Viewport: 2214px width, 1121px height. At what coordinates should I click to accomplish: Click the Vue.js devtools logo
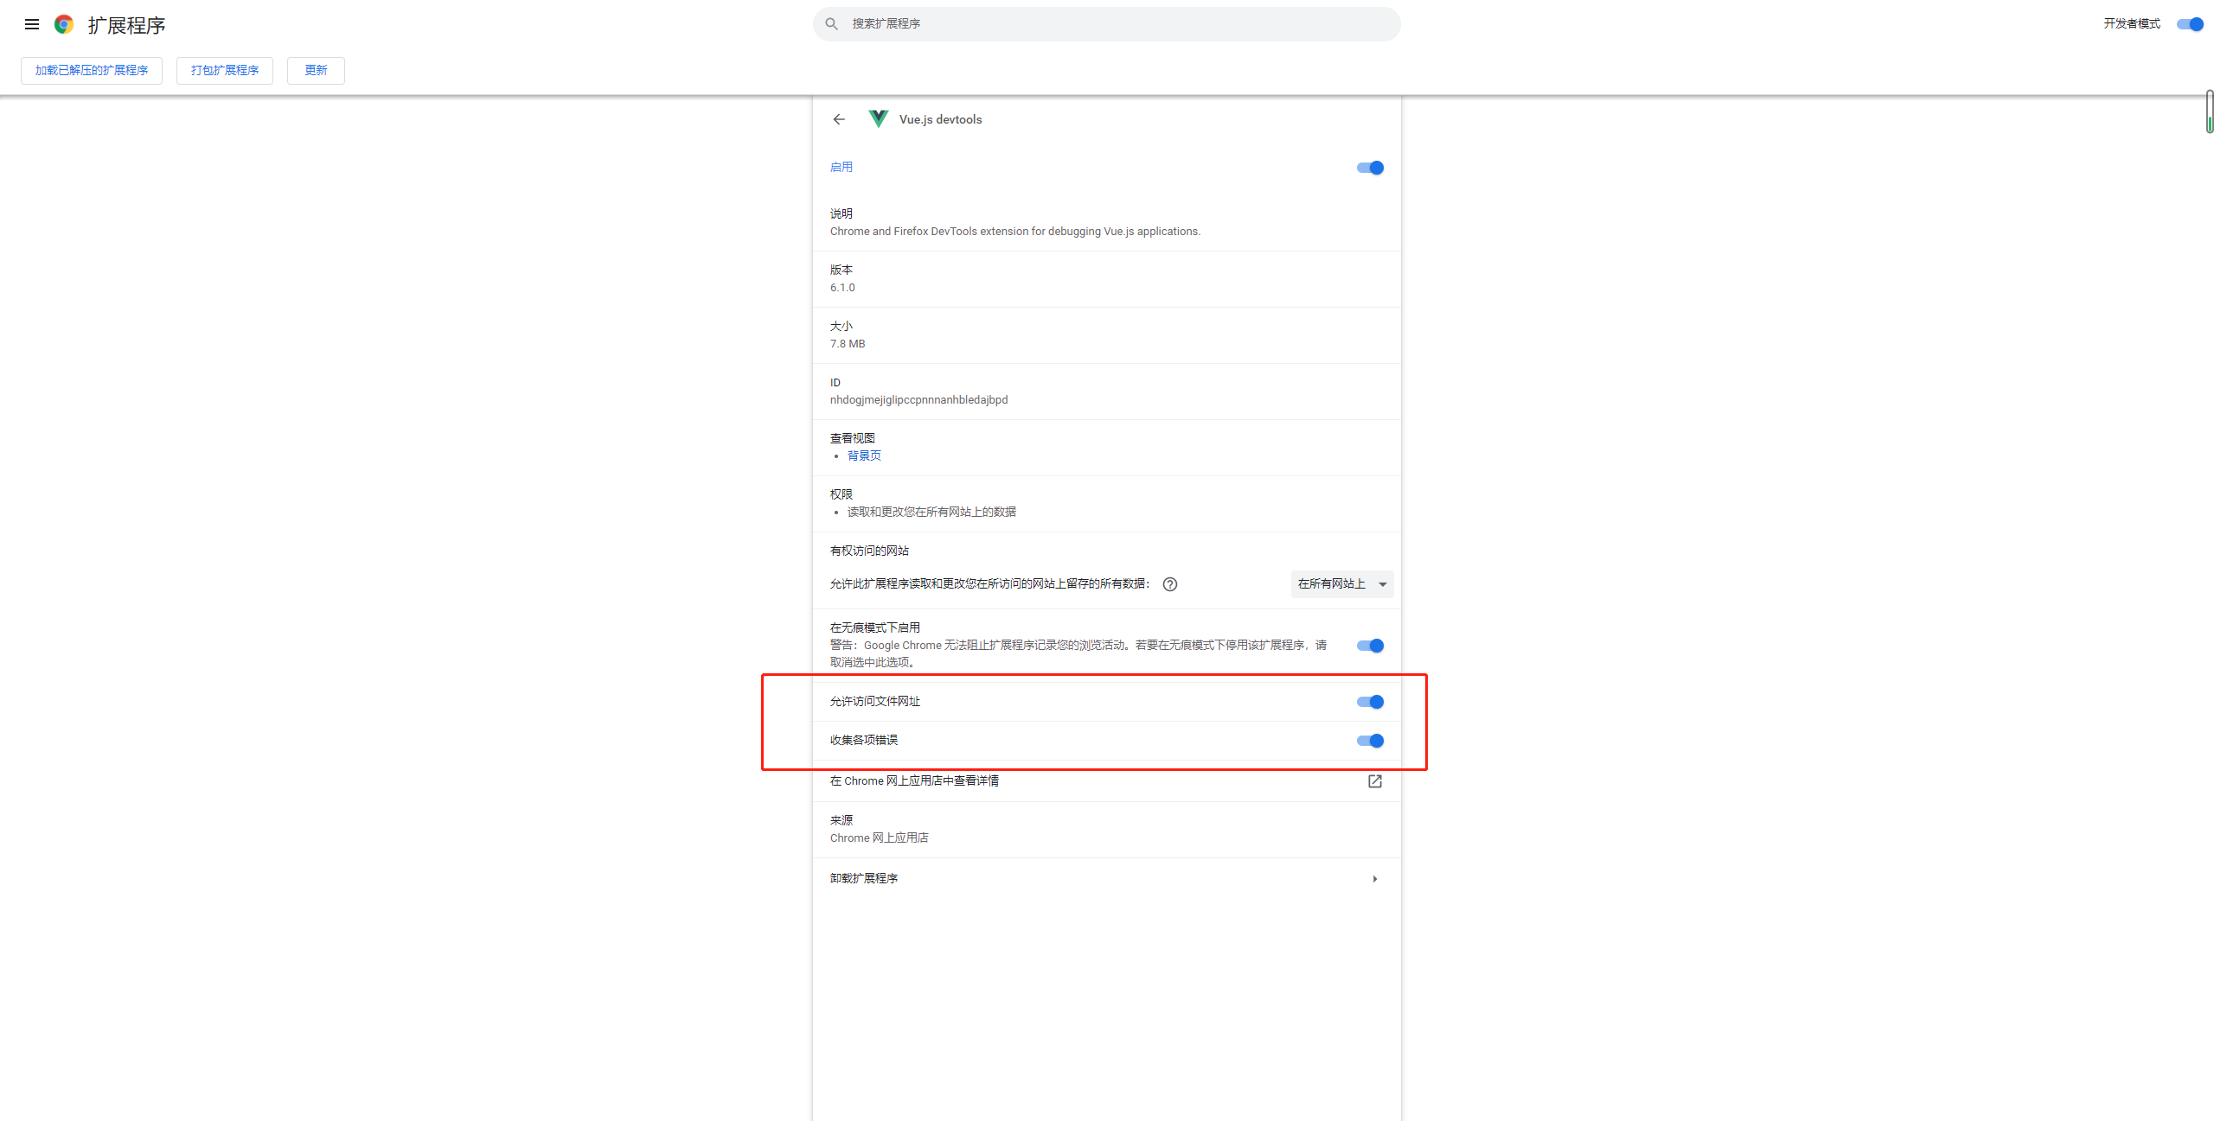click(x=877, y=119)
